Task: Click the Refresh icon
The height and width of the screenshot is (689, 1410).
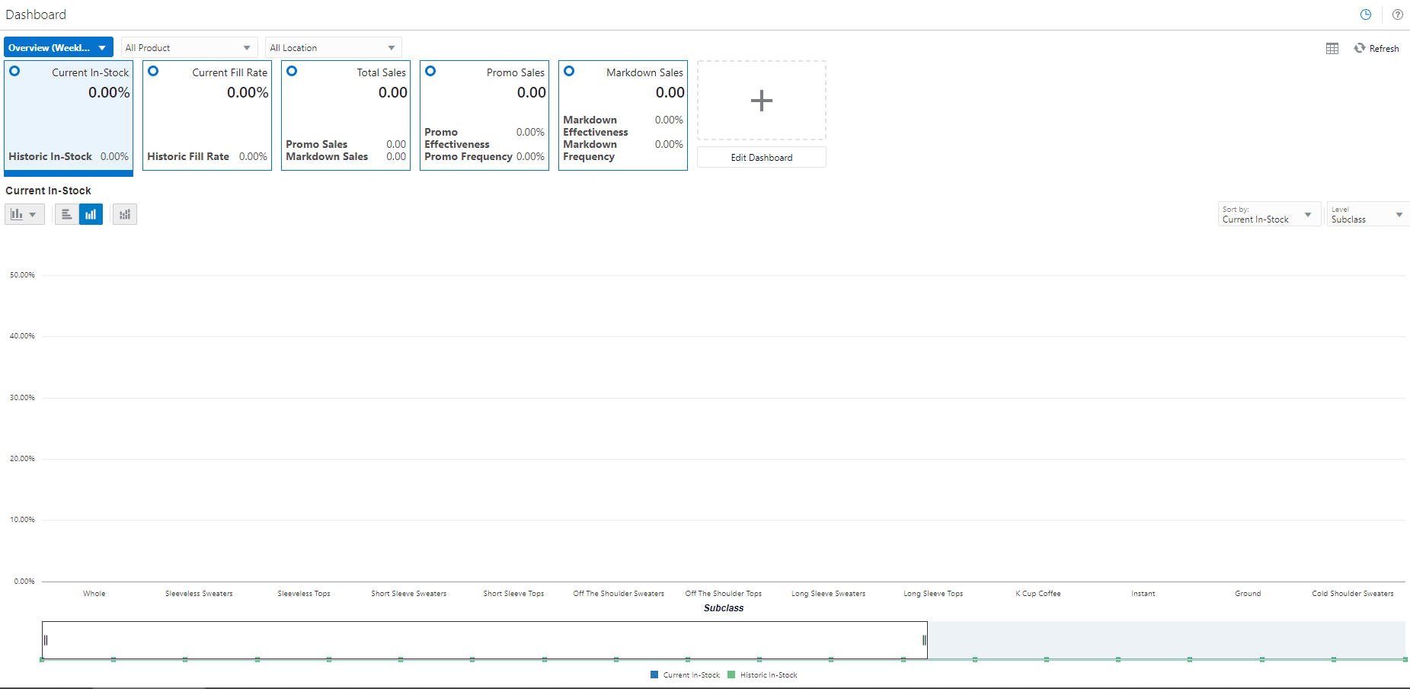Action: (1360, 48)
